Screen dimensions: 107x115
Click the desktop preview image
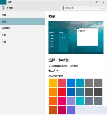pos(76,38)
